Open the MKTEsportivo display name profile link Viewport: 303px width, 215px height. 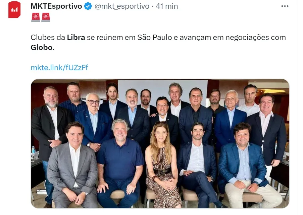[x=56, y=6]
